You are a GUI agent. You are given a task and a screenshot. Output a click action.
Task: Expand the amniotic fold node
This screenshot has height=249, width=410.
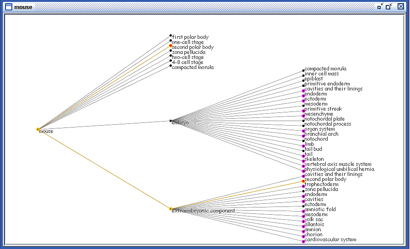303,211
